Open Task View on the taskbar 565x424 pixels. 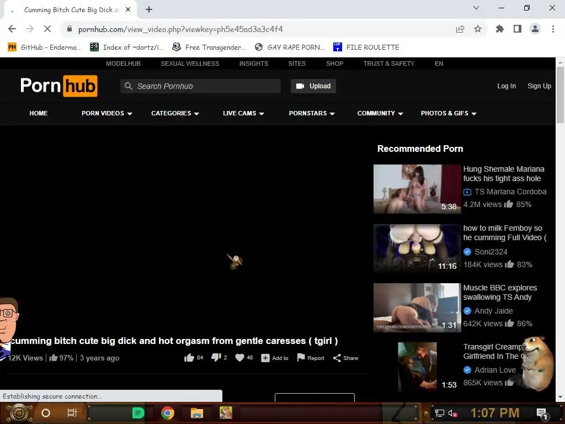coord(72,413)
